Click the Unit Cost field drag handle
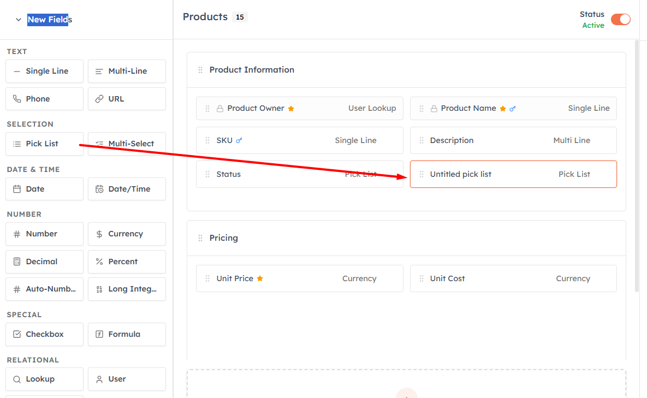This screenshot has width=647, height=398. pos(422,278)
